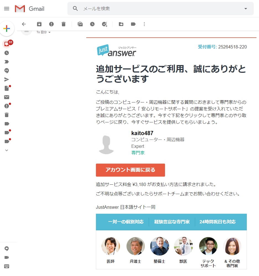This screenshot has width=259, height=276.
Task: Delete this email with the trash icon
Action: coord(64,24)
